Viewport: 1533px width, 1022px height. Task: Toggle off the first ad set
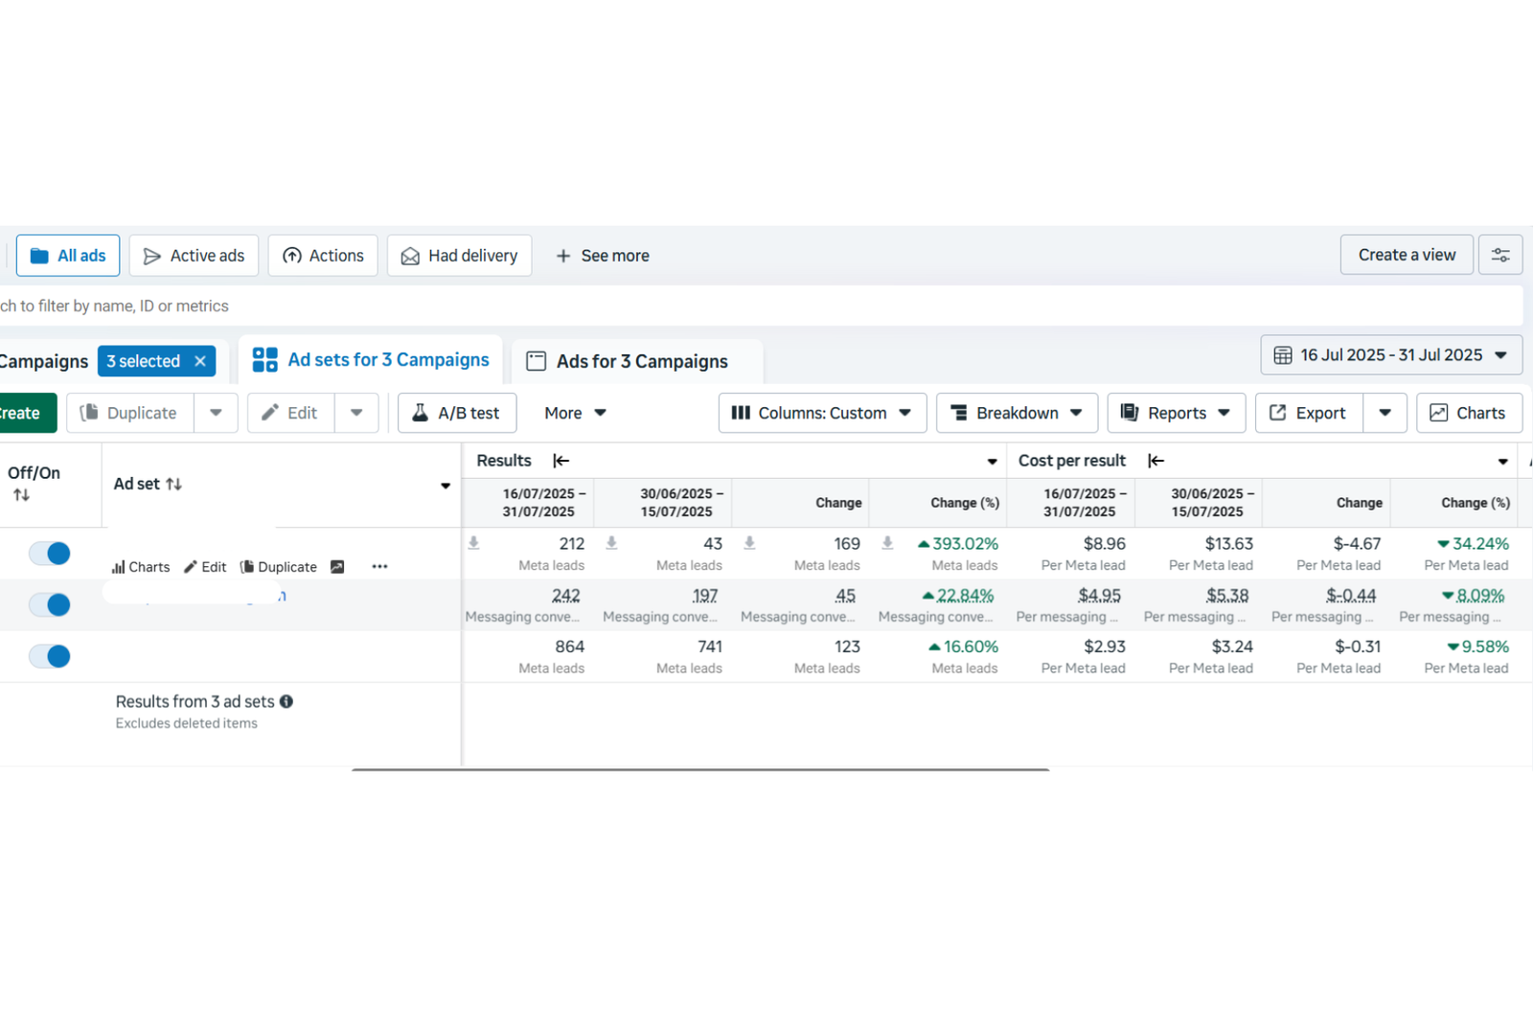click(x=50, y=554)
